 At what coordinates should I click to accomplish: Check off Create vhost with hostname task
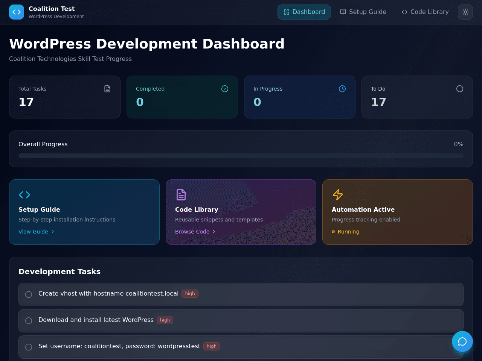point(29,294)
